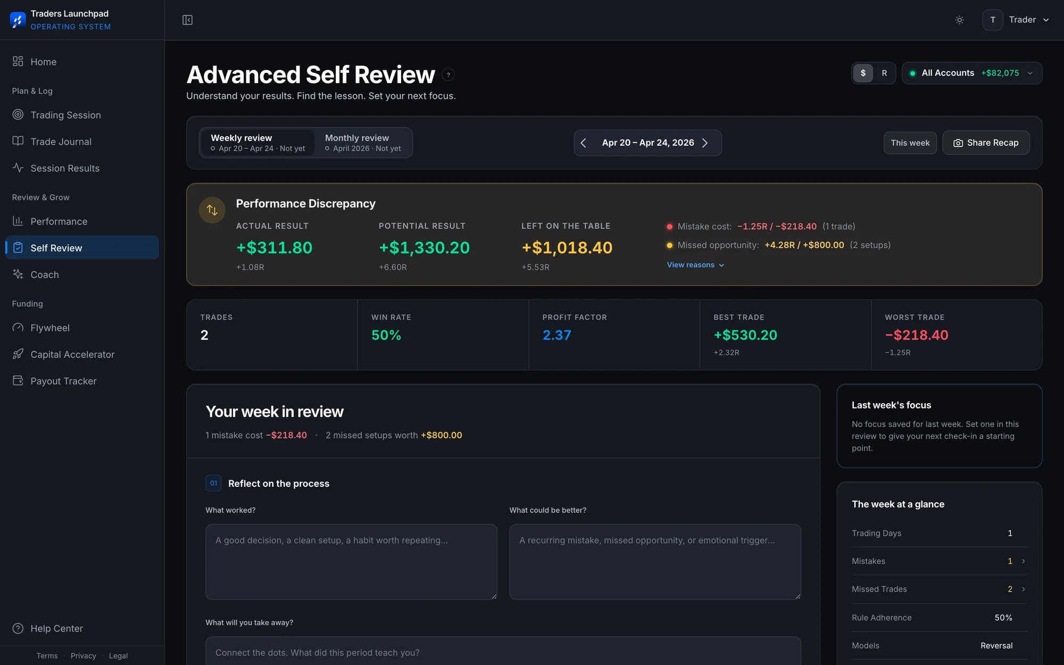Click the Home grid icon
Image resolution: width=1064 pixels, height=665 pixels.
(18, 61)
